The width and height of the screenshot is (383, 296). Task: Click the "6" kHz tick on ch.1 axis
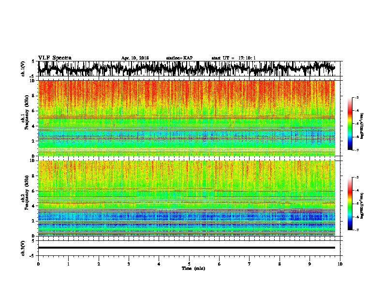pos(34,111)
